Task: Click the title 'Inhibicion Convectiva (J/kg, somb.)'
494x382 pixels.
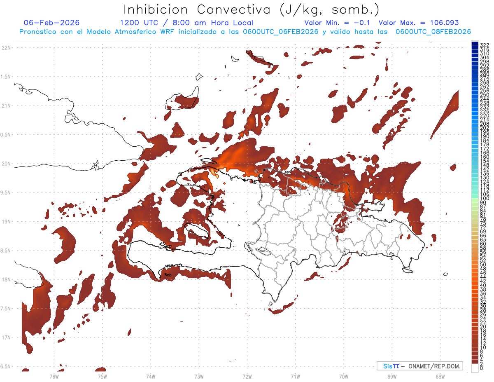Action: point(251,10)
